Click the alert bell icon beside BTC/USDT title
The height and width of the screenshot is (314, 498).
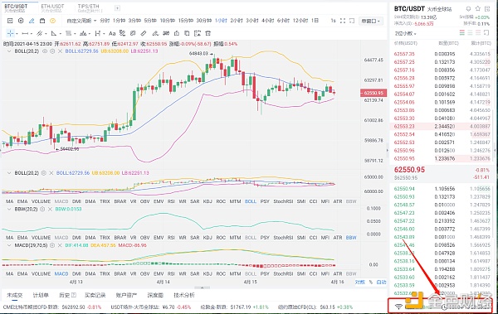468,8
